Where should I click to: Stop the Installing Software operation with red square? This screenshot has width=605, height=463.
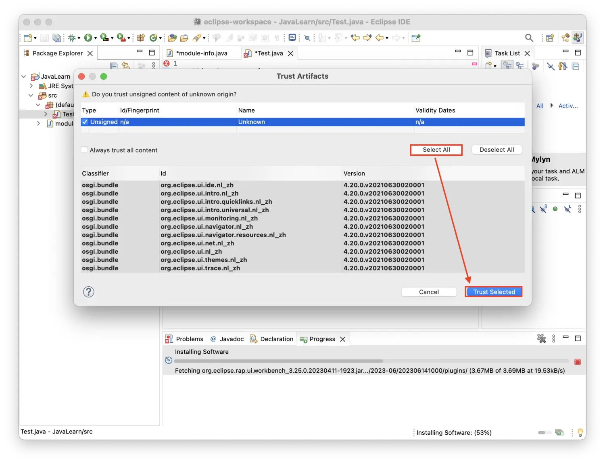[x=577, y=362]
